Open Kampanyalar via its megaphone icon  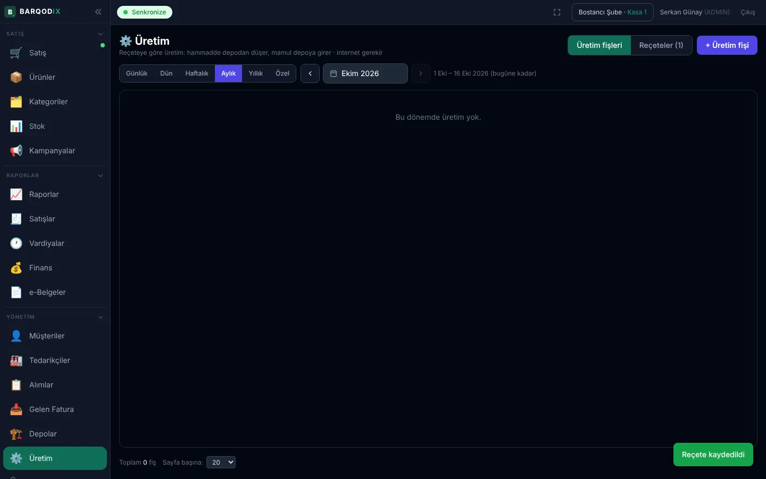click(x=16, y=151)
